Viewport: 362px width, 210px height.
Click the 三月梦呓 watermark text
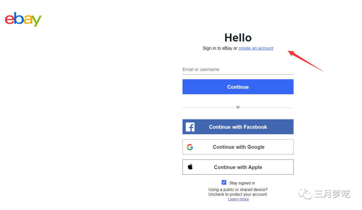[332, 194]
